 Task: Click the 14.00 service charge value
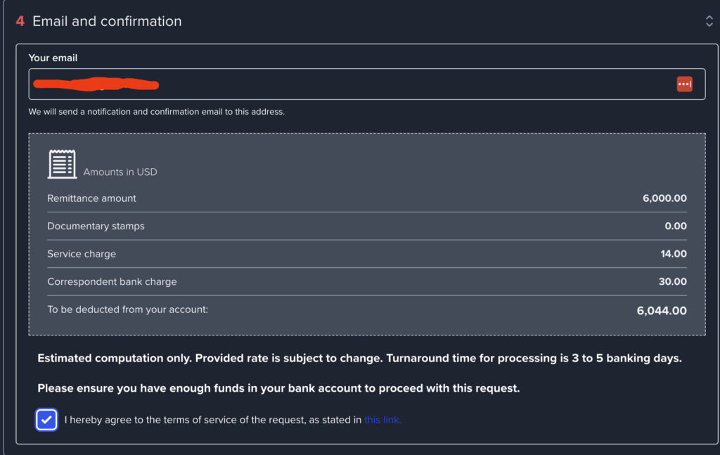tap(674, 254)
